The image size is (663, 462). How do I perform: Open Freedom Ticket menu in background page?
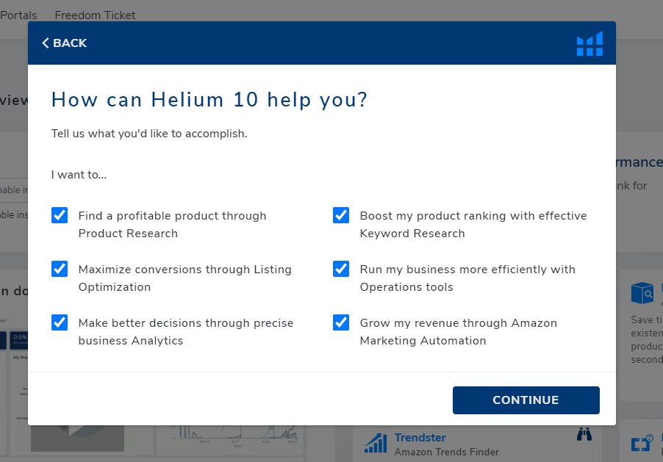(95, 15)
